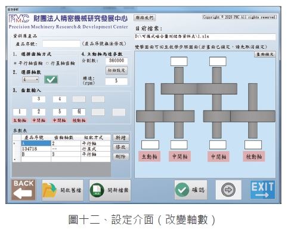The height and width of the screenshot is (229, 288).
Task: Create new file with green XLS icon
Action: click(110, 190)
